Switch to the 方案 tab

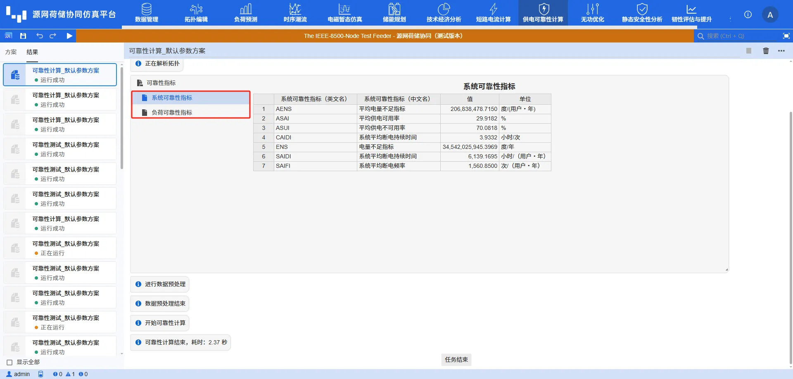[x=11, y=52]
